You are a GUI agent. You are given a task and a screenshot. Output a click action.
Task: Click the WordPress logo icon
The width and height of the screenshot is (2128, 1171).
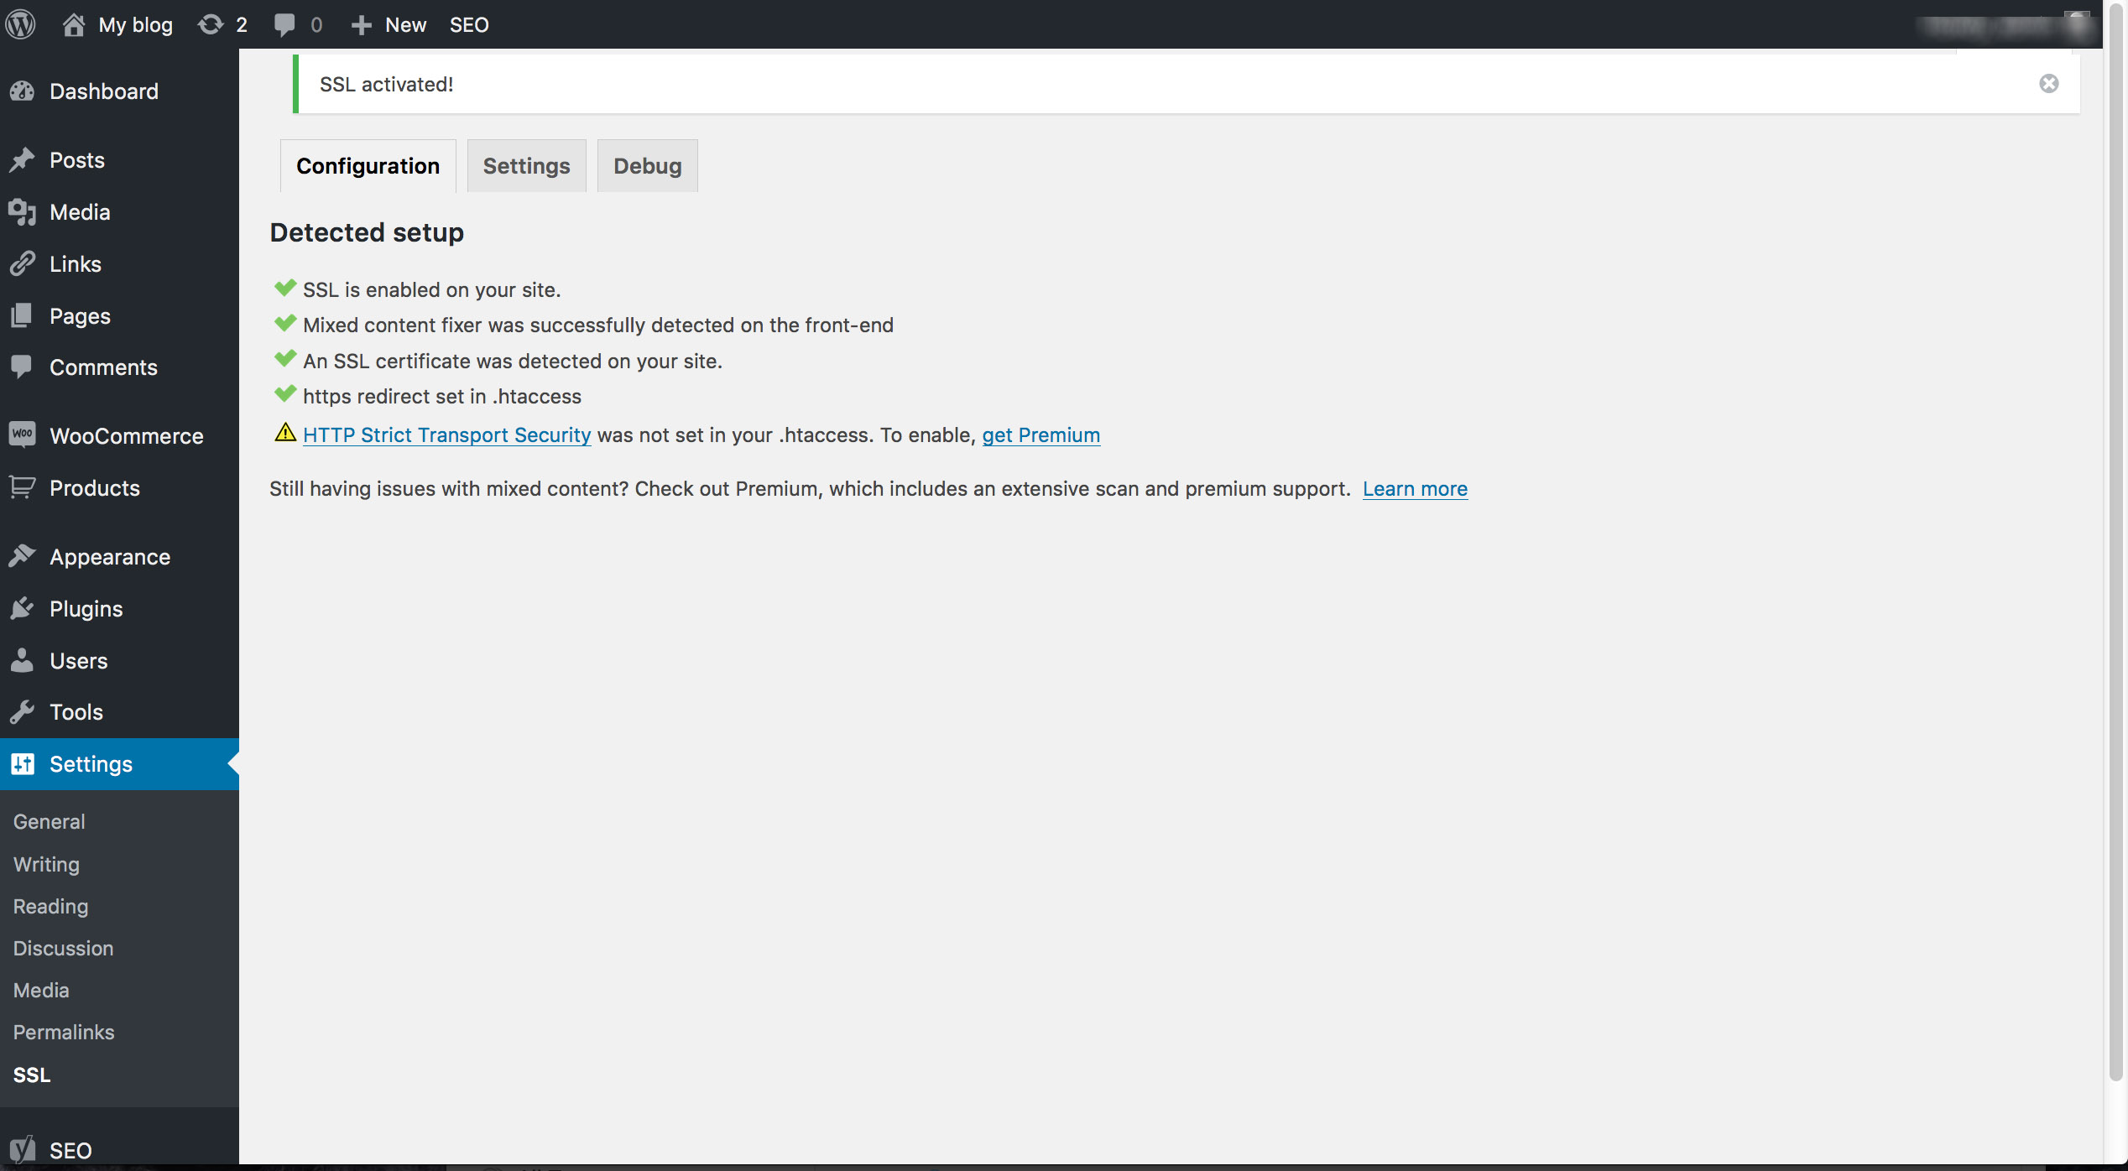coord(20,24)
